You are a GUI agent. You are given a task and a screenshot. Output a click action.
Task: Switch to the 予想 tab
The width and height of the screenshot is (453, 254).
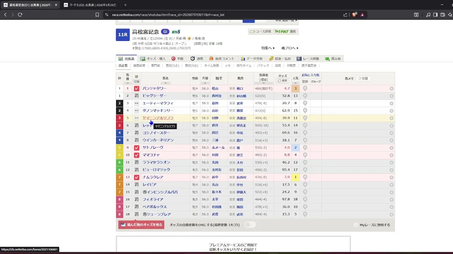(x=177, y=59)
